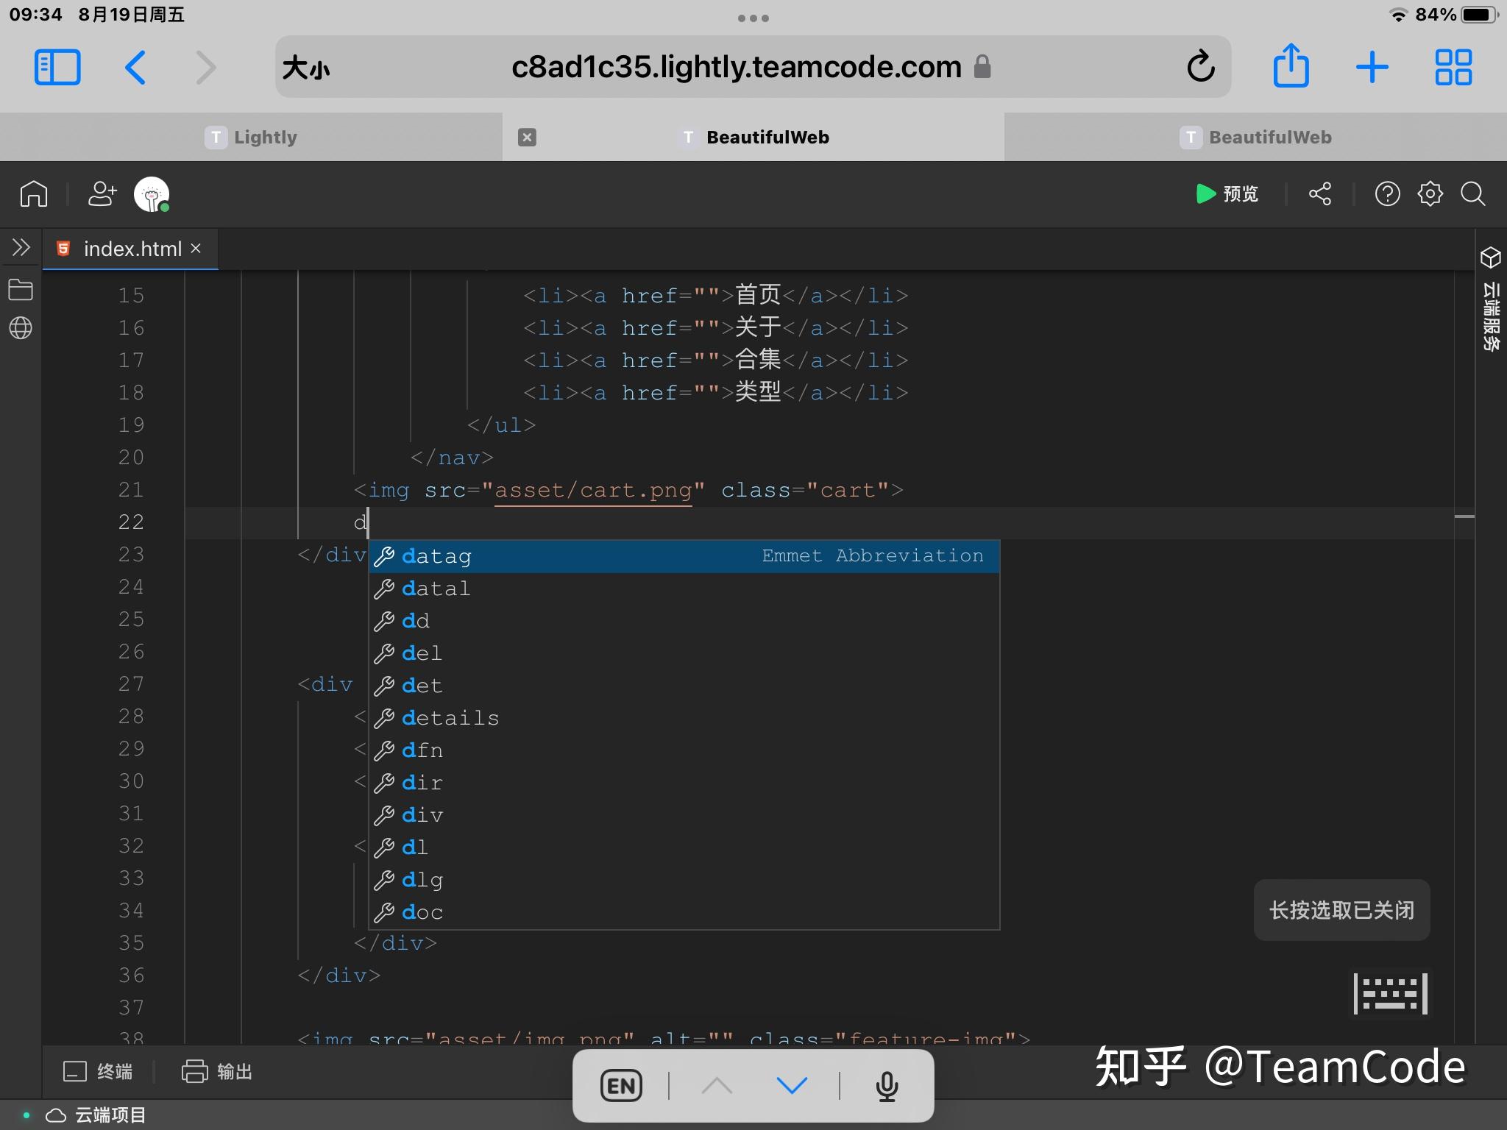Tap the downward chevron on keyboard bar

point(791,1084)
